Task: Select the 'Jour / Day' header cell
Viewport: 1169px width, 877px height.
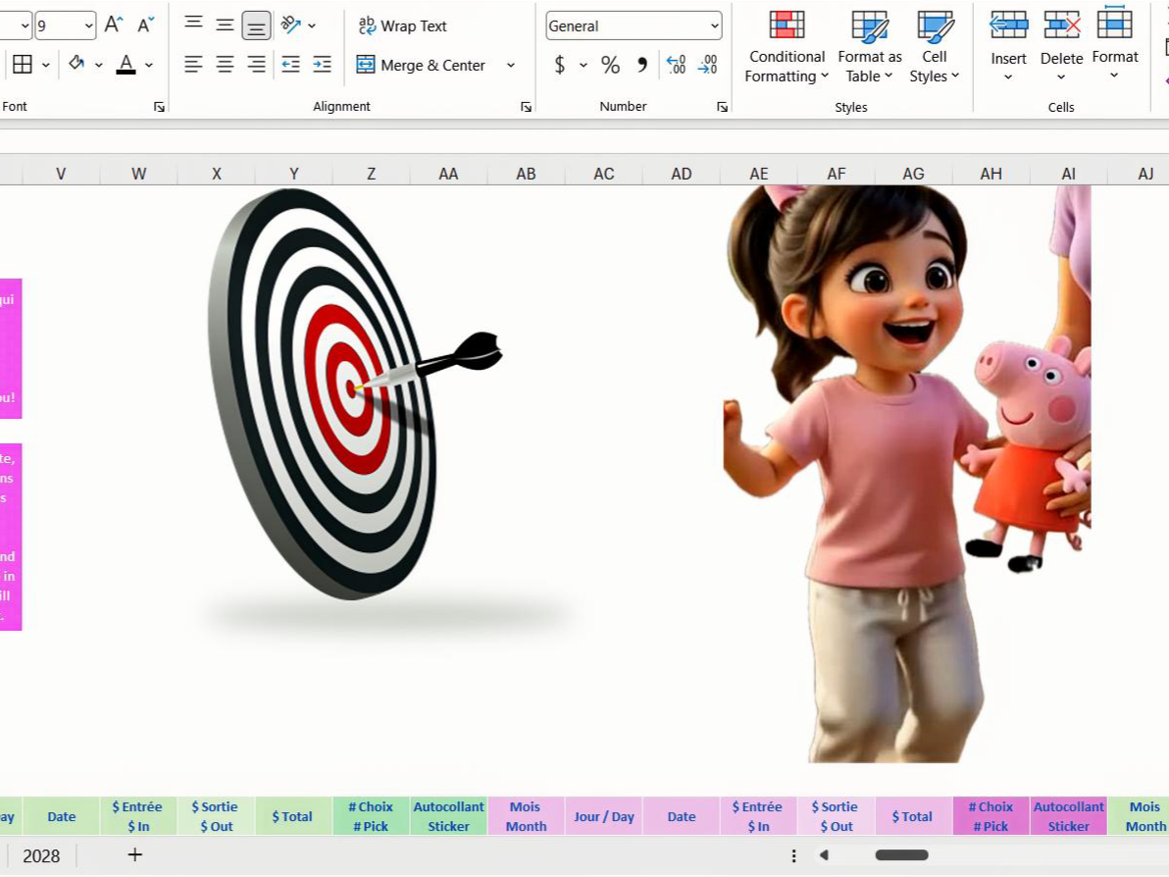Action: 604,816
